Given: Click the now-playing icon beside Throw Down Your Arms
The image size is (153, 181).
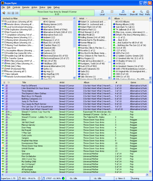Looking at the screenshot, I should 3,146.
